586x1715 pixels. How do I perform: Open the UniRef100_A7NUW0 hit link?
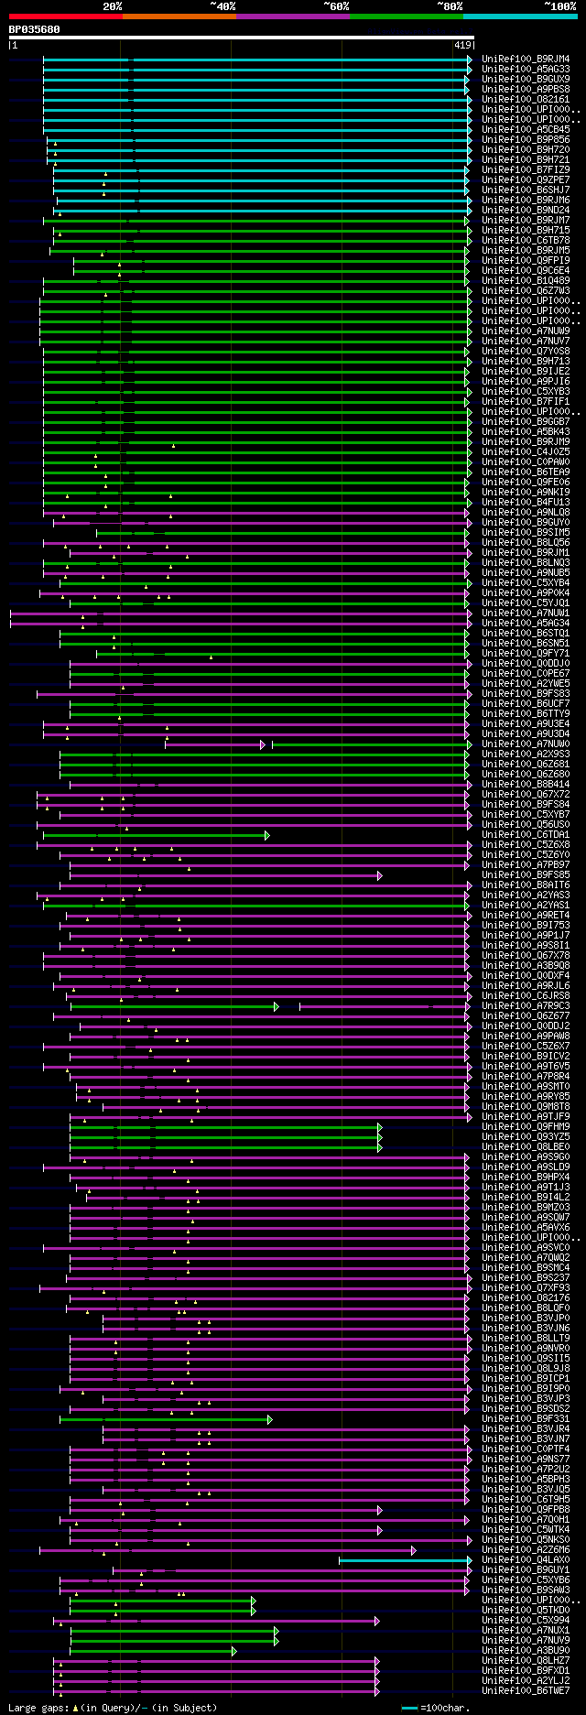point(526,744)
